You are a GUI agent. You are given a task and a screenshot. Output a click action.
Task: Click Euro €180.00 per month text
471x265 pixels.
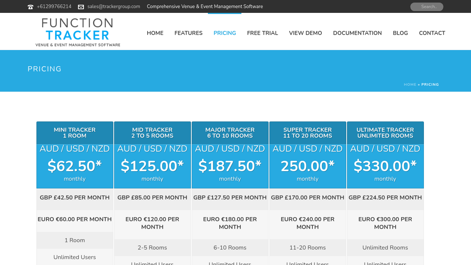pos(230,223)
